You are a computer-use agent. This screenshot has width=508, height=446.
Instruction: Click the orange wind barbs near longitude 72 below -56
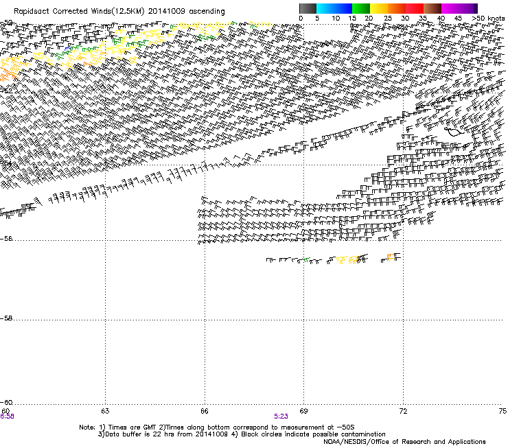click(x=391, y=257)
